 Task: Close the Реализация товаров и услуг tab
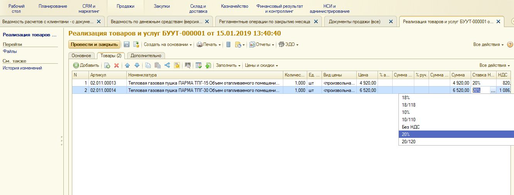click(x=498, y=22)
